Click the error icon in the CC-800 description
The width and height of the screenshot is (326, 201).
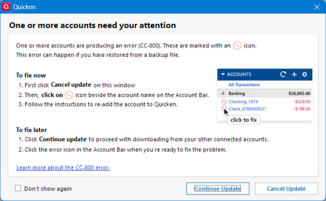point(237,46)
